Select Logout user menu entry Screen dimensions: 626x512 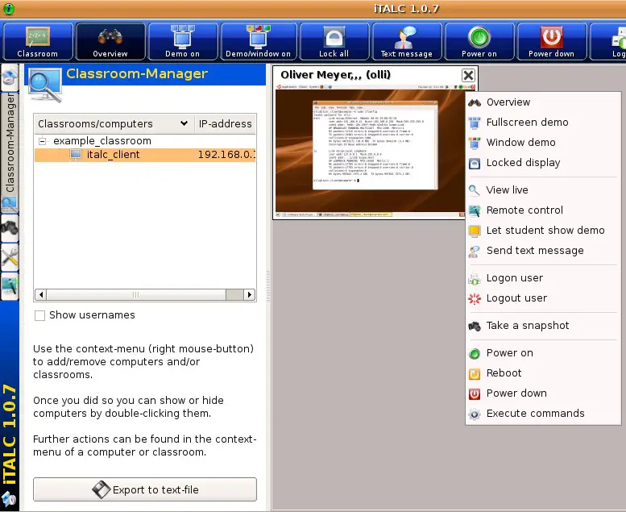pyautogui.click(x=543, y=298)
